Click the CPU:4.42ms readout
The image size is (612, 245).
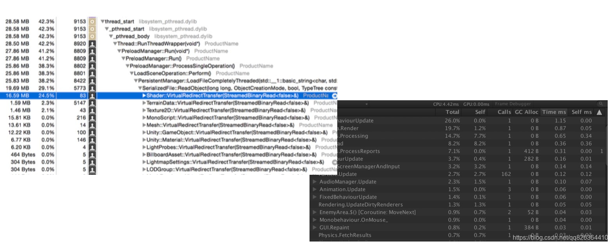pyautogui.click(x=446, y=104)
